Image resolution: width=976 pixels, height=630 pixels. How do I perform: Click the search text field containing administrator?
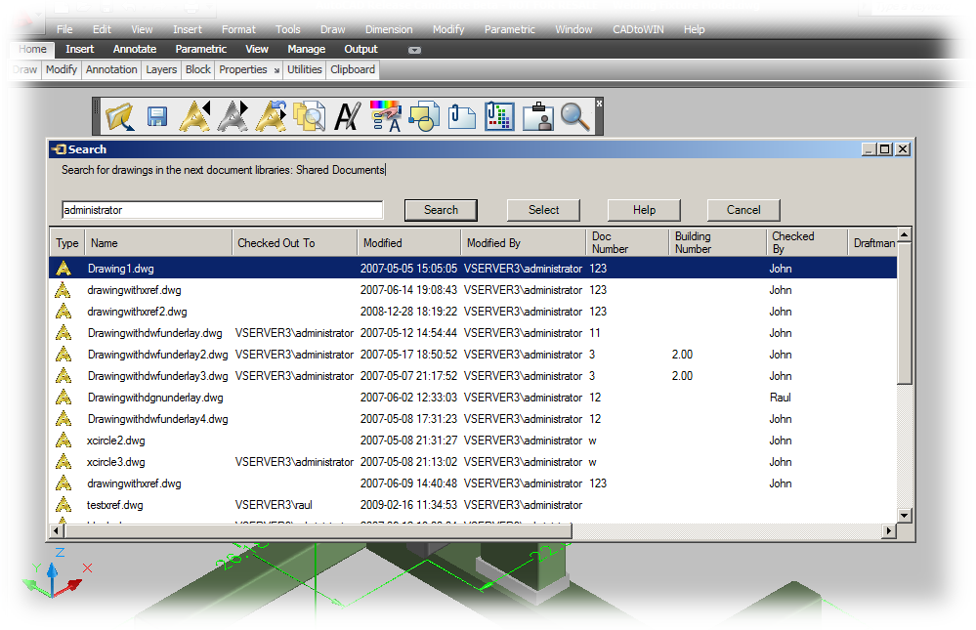[x=222, y=210]
